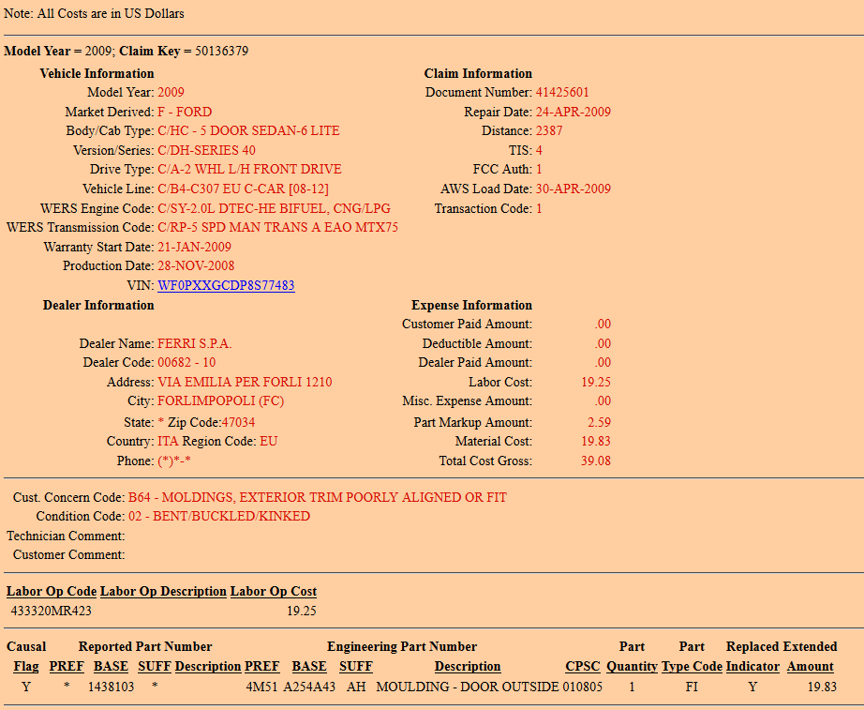Click the Replaced Indicator column header

click(752, 667)
